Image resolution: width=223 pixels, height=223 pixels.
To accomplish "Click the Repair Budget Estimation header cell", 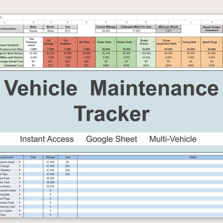I will [211, 29].
